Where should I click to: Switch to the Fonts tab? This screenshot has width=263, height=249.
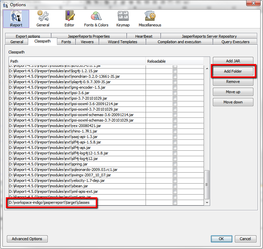click(x=66, y=42)
